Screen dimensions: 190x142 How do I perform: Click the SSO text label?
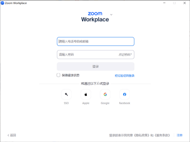click(66, 103)
